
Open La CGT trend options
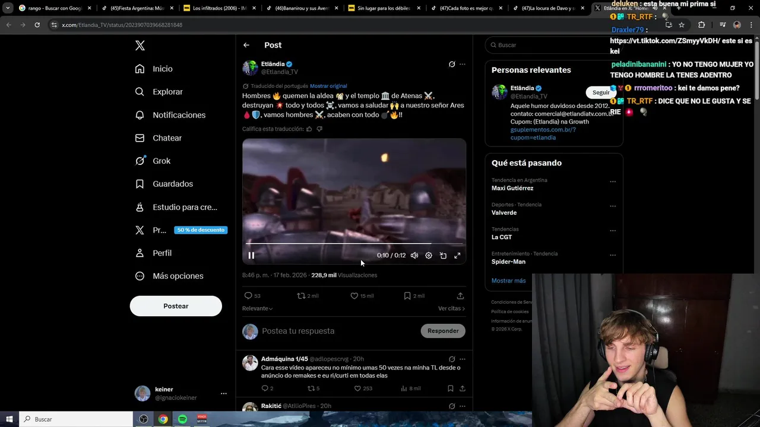coord(613,231)
